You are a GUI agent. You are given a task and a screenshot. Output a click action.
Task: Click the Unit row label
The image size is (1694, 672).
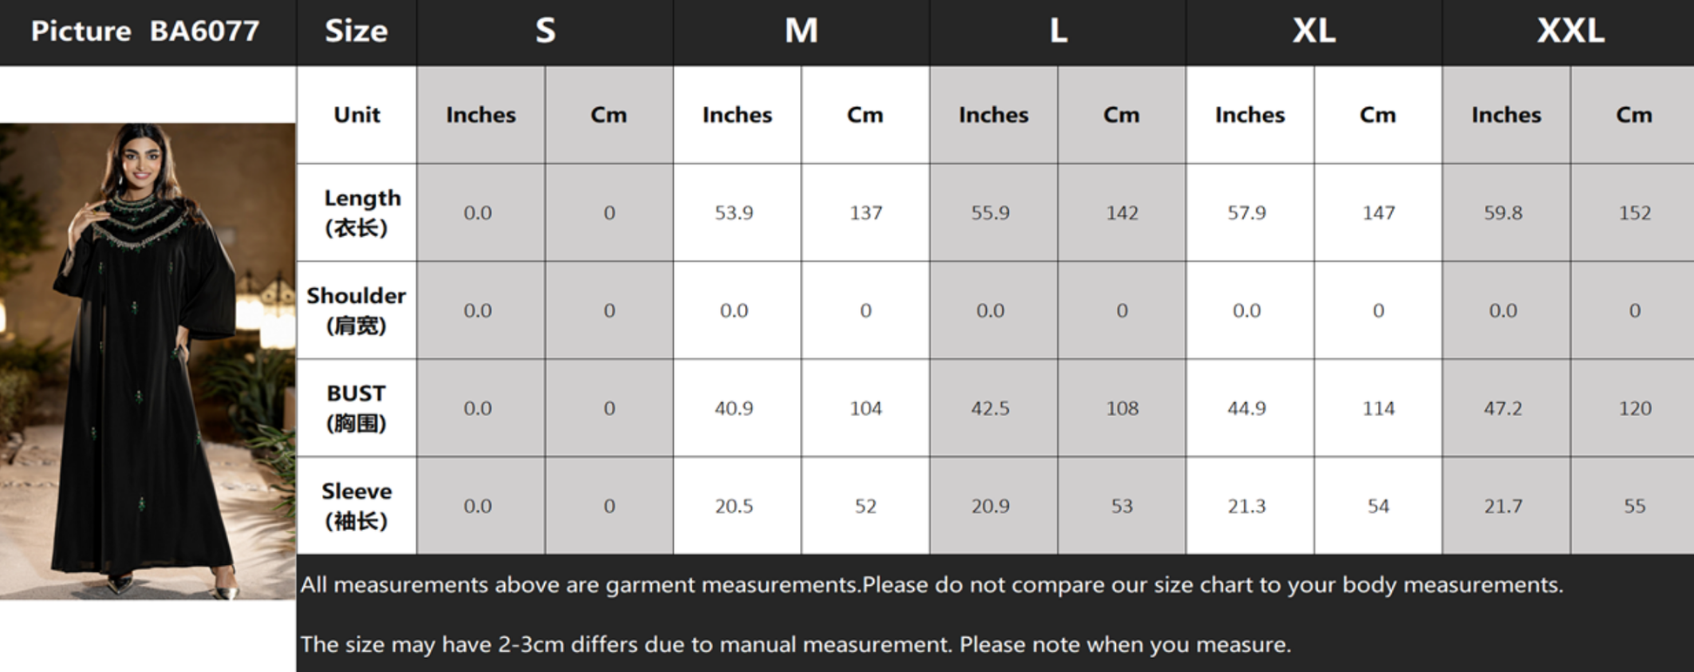[357, 115]
